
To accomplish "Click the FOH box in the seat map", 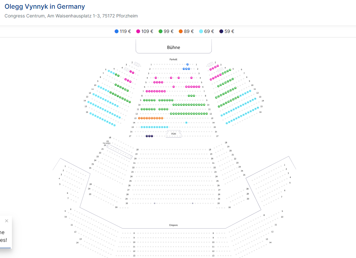I will (x=174, y=134).
